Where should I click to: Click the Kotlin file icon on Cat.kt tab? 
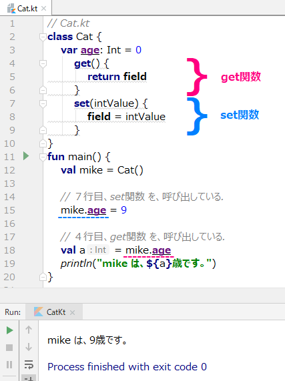tap(11, 9)
